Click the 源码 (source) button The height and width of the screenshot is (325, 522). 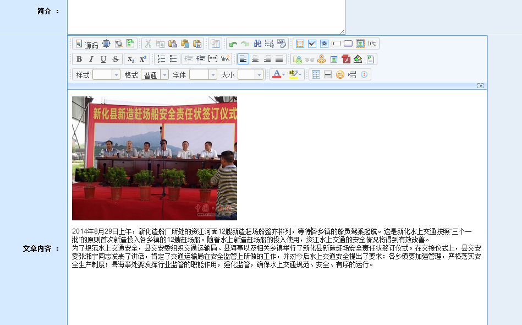(x=86, y=45)
